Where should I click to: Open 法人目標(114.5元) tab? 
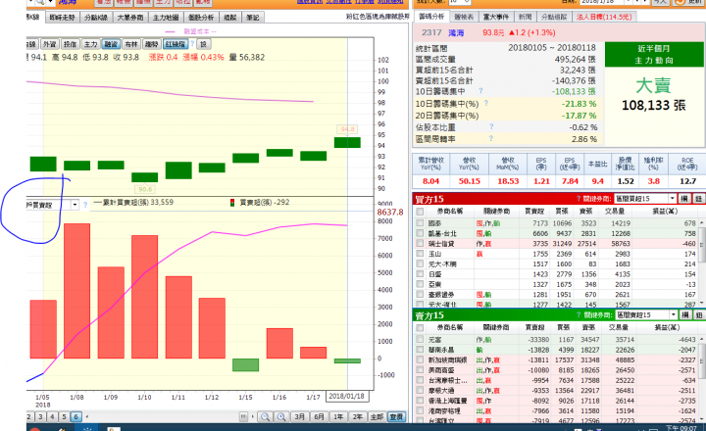pyautogui.click(x=604, y=17)
